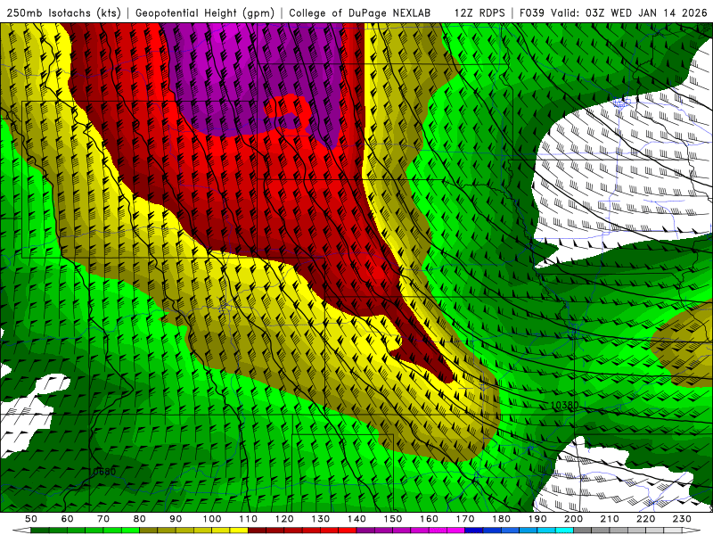The image size is (713, 535).
Task: Click the 60 value on the color scale
Action: [x=68, y=519]
